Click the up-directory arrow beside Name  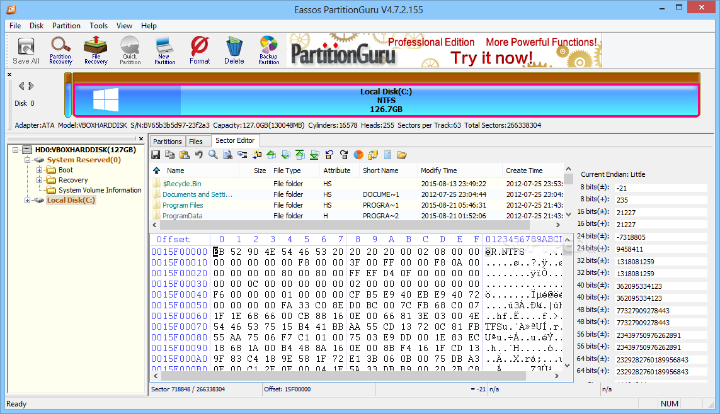coord(157,171)
